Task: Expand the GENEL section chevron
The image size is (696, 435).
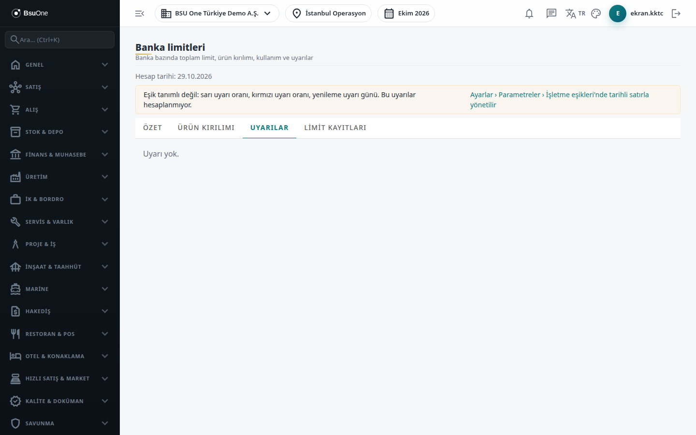Action: (x=105, y=65)
